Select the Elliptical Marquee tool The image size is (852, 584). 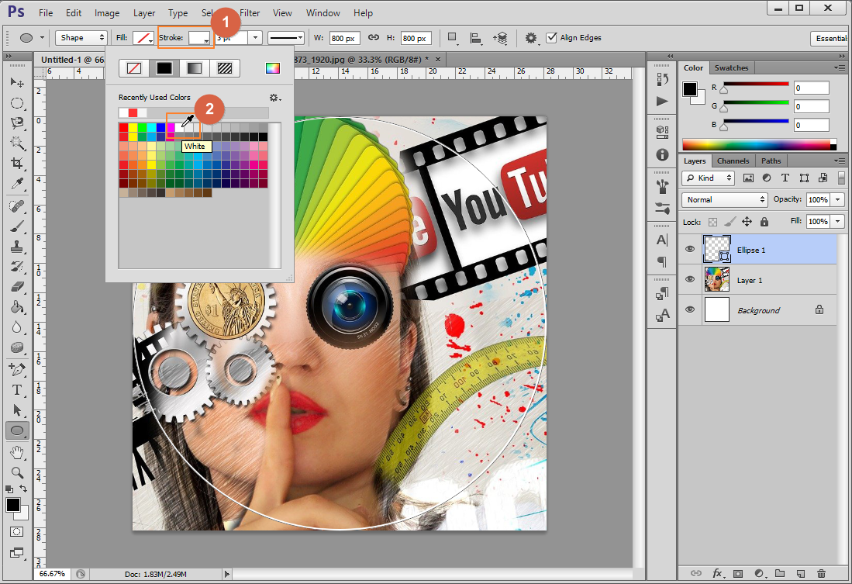(x=17, y=103)
